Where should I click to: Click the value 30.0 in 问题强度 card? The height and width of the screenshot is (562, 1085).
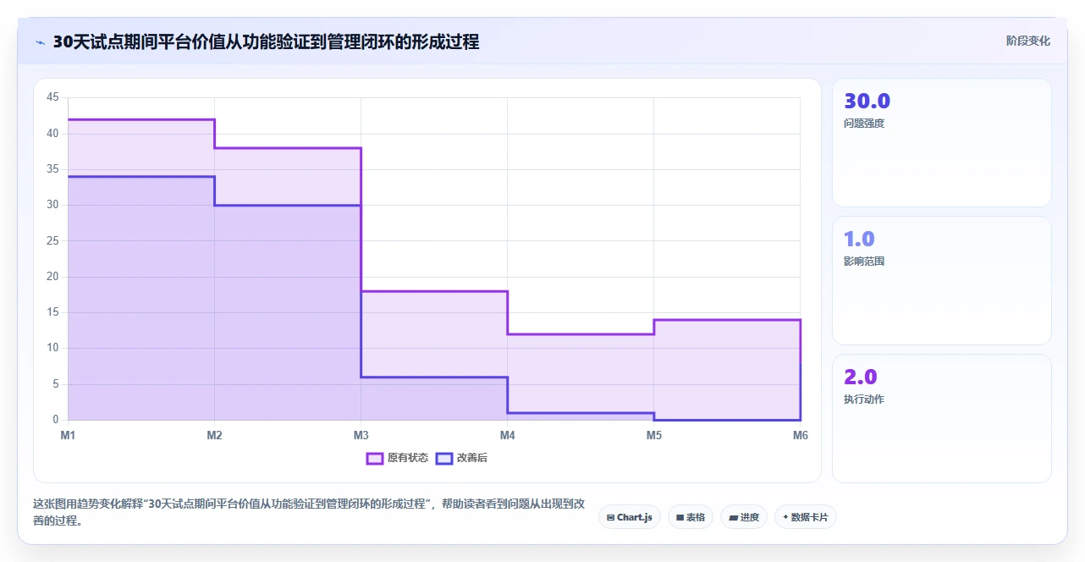pyautogui.click(x=867, y=102)
